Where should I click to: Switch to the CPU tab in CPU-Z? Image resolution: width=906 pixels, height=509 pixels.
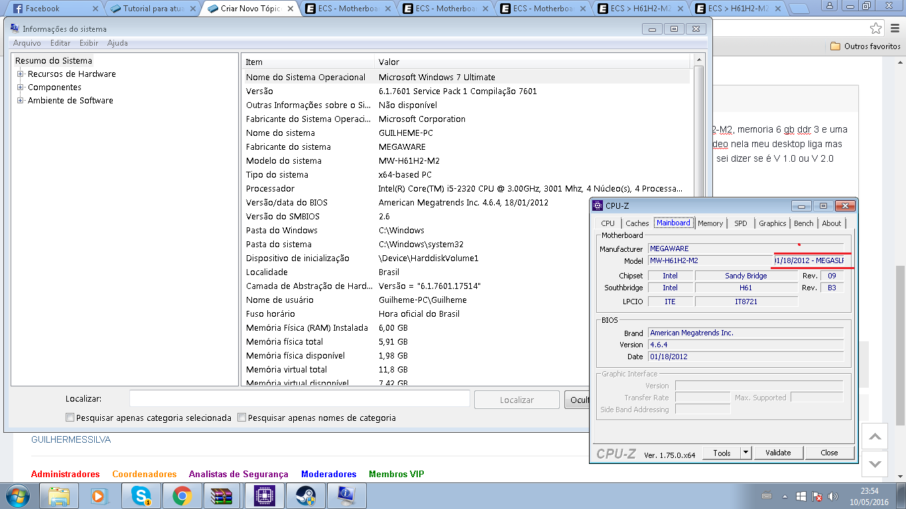tap(608, 223)
